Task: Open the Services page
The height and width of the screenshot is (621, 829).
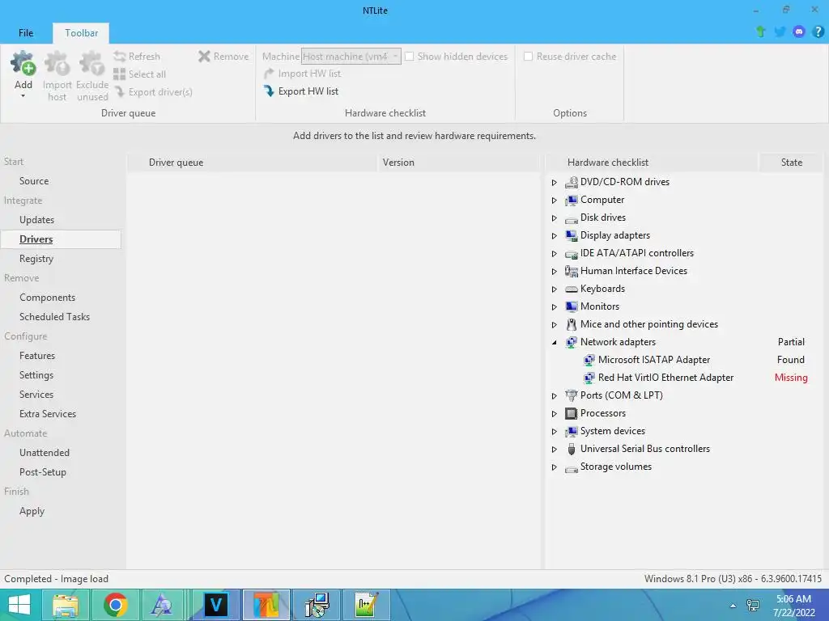Action: coord(36,395)
